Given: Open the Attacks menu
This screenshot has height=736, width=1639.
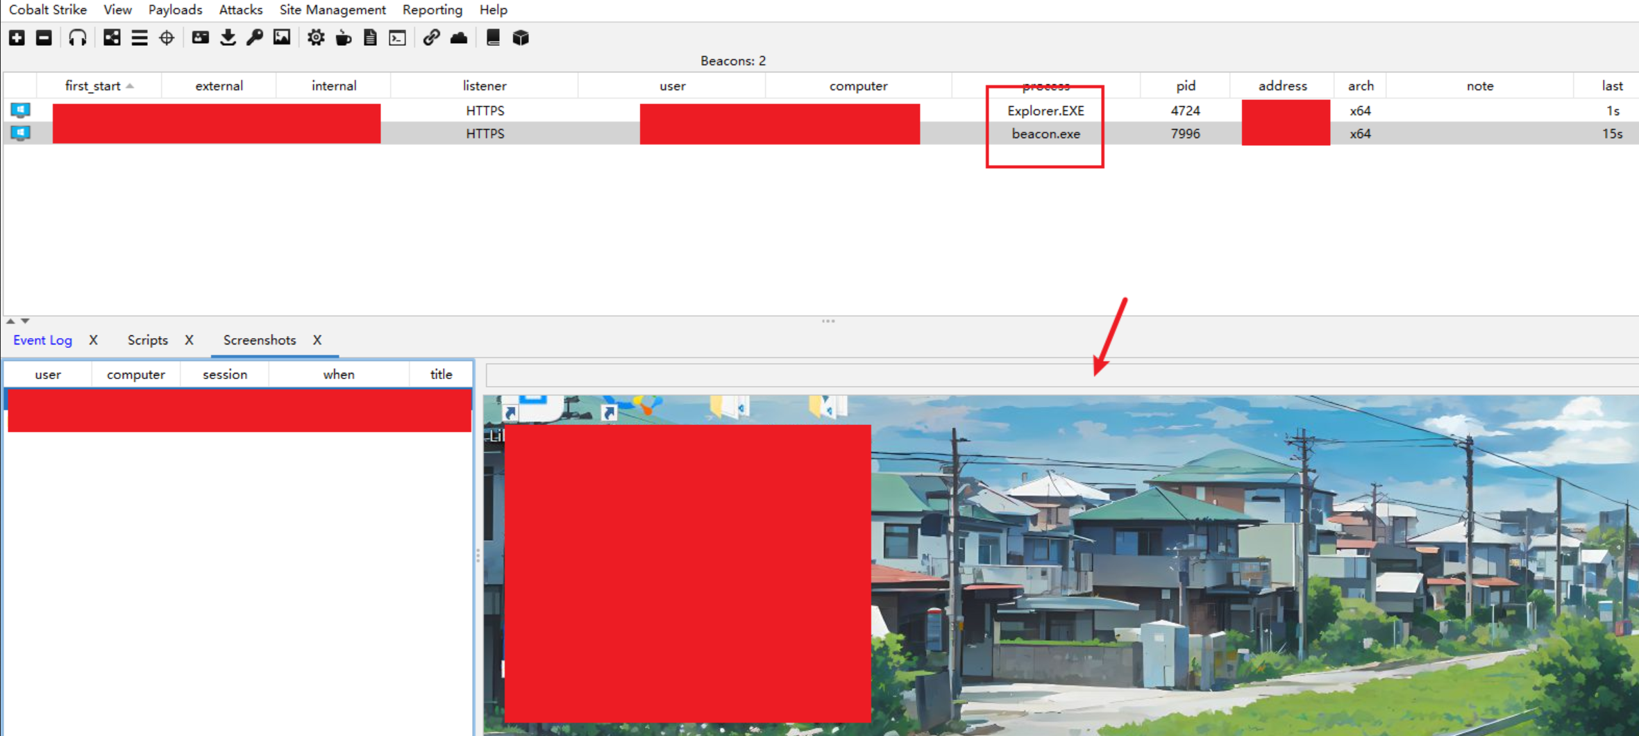Looking at the screenshot, I should (x=241, y=10).
